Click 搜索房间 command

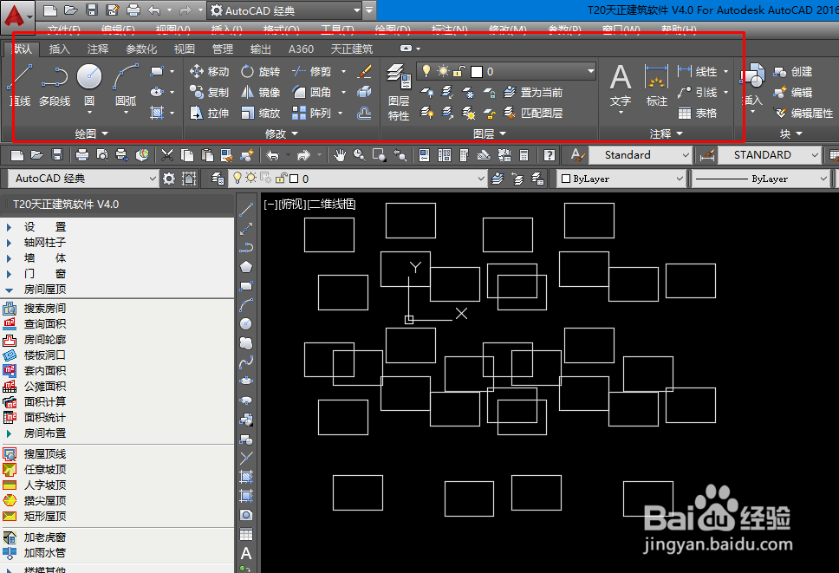36,308
